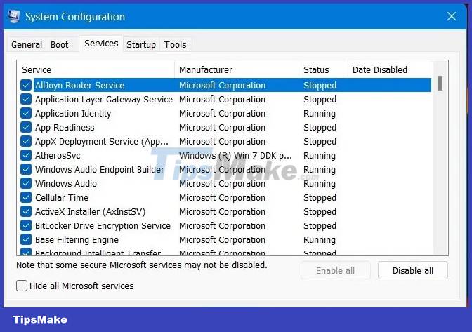Image resolution: width=472 pixels, height=332 pixels.
Task: Select AppX Deployment Service name
Action: [x=102, y=142]
